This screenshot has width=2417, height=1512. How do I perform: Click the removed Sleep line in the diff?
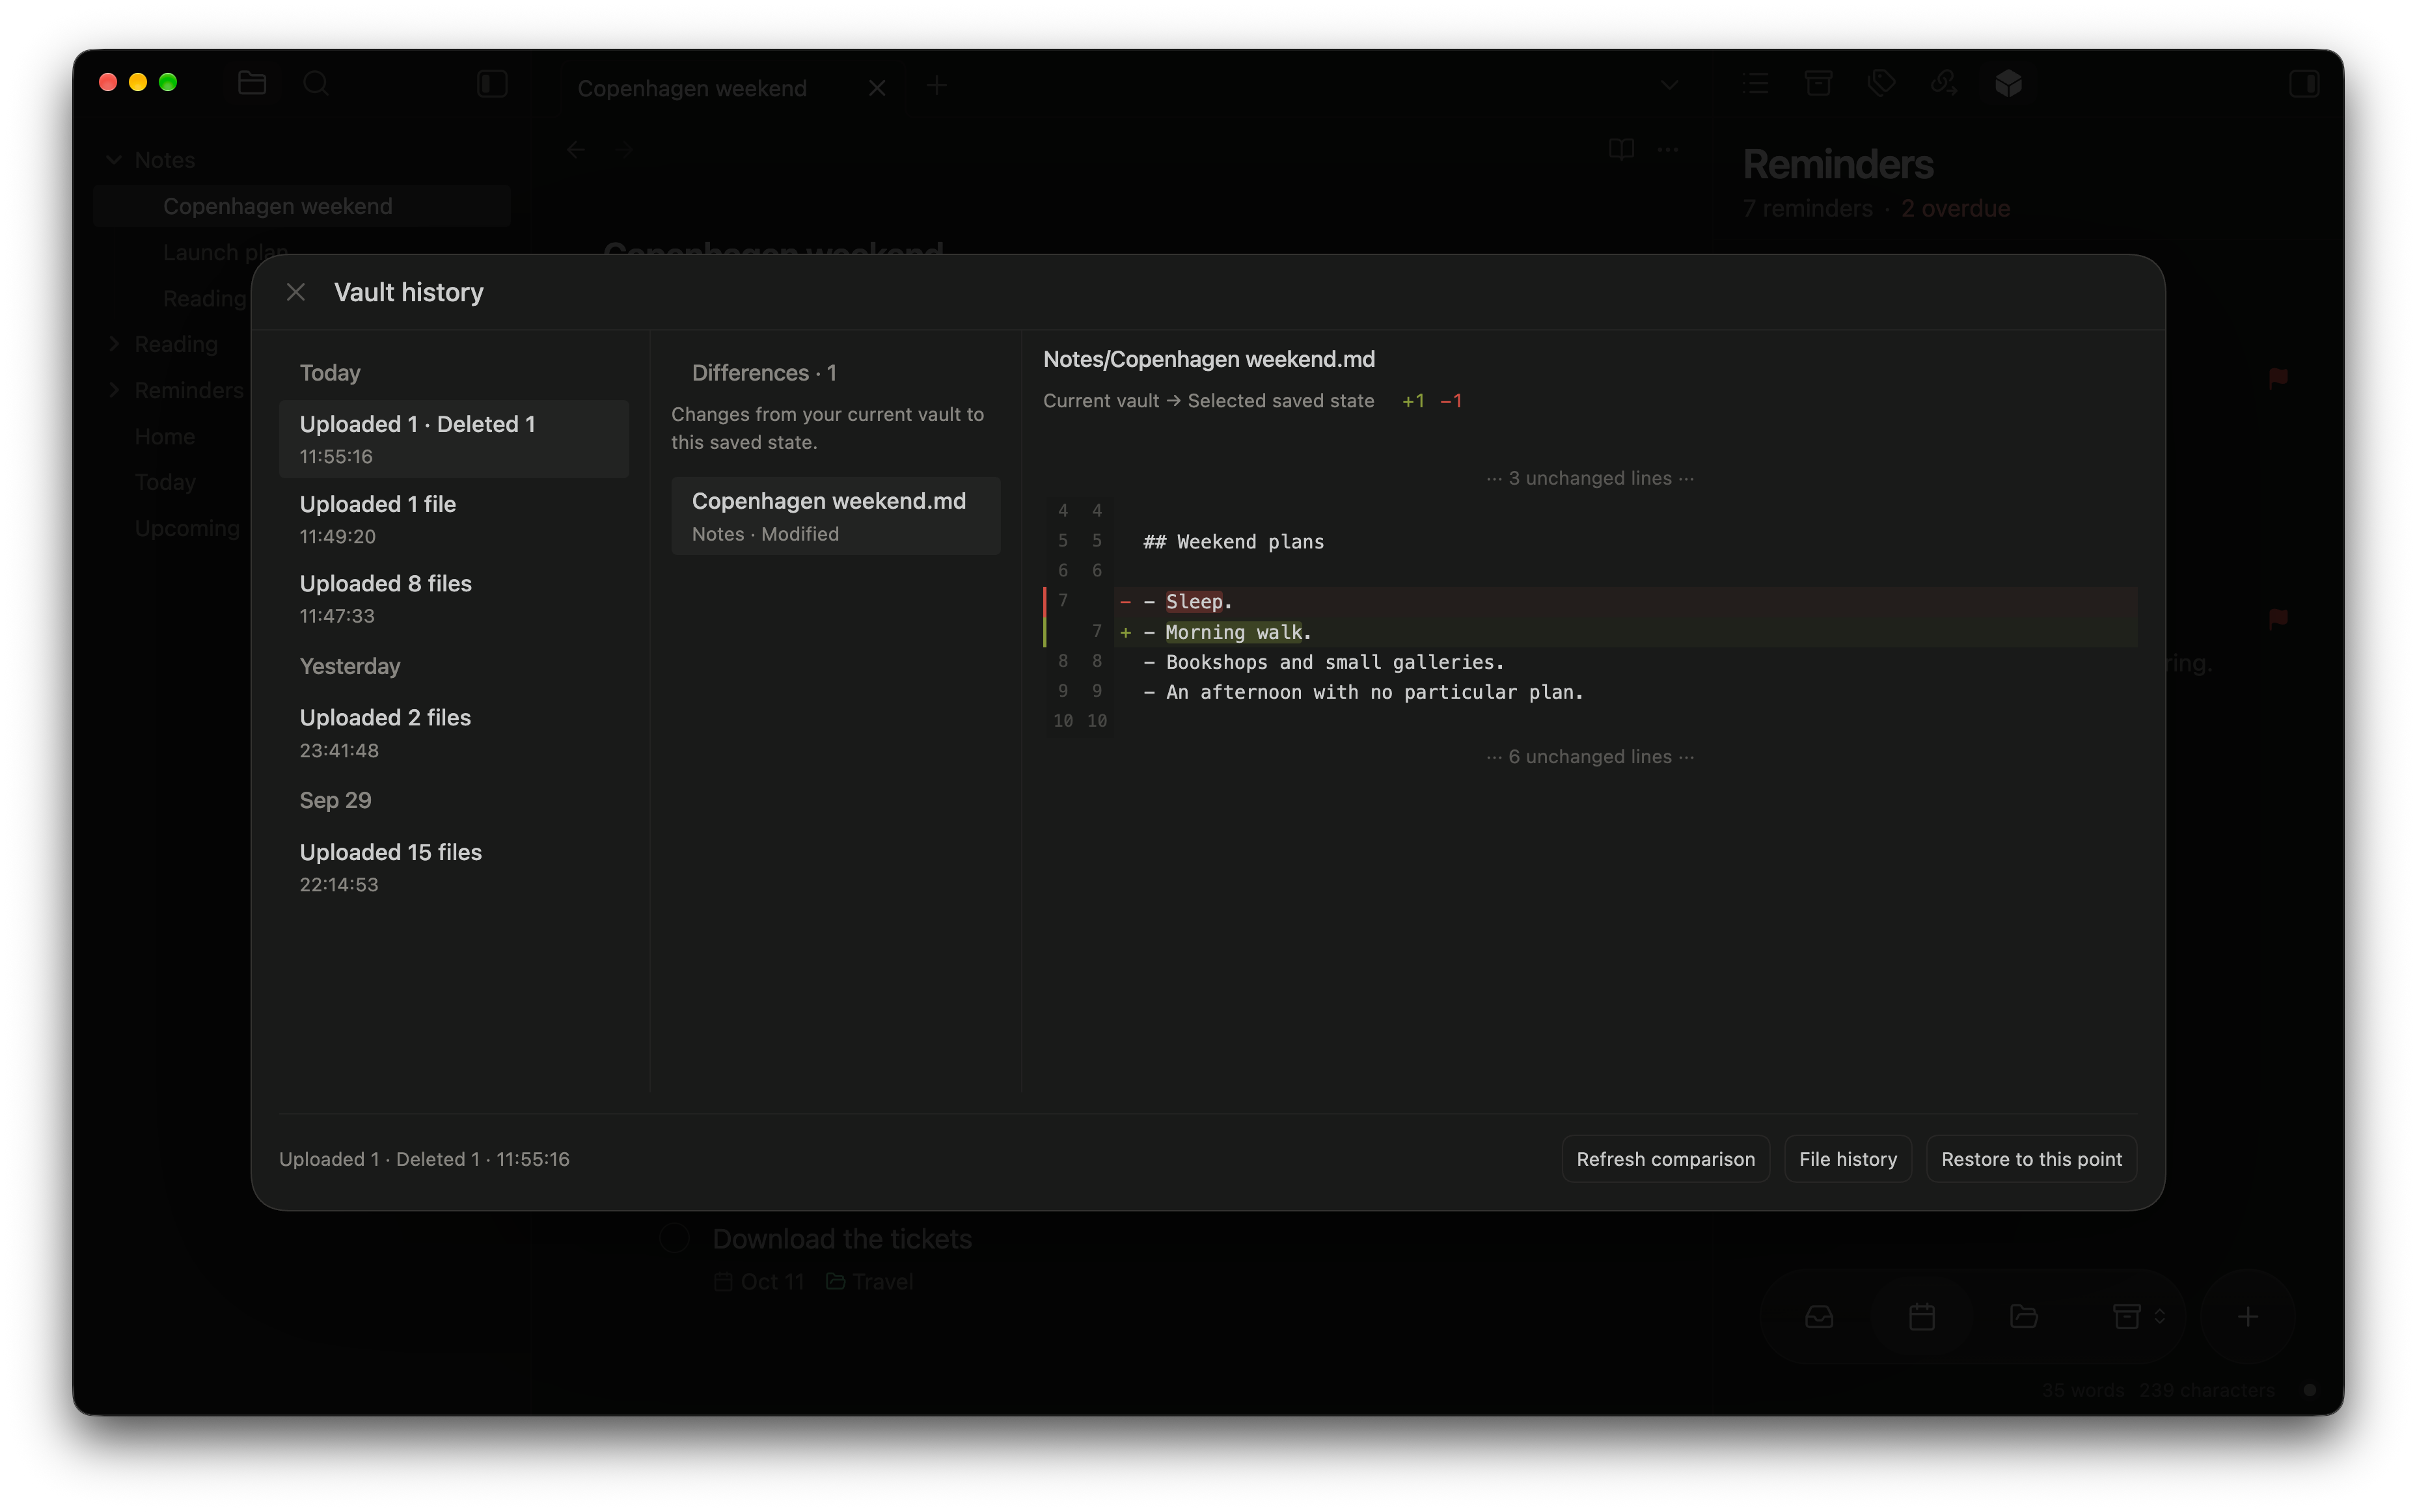1590,601
